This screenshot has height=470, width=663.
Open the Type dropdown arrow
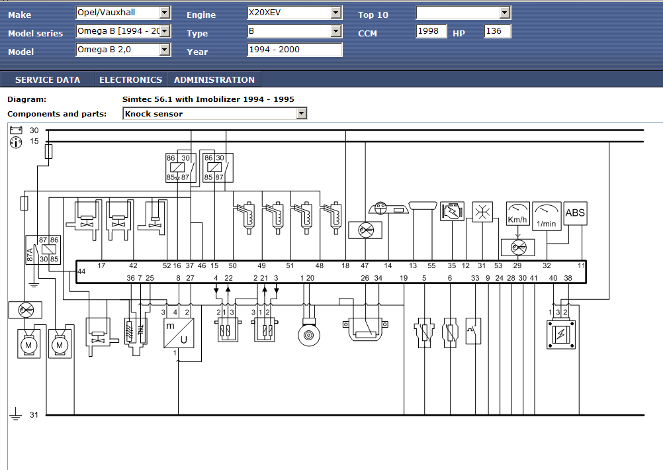coord(335,31)
